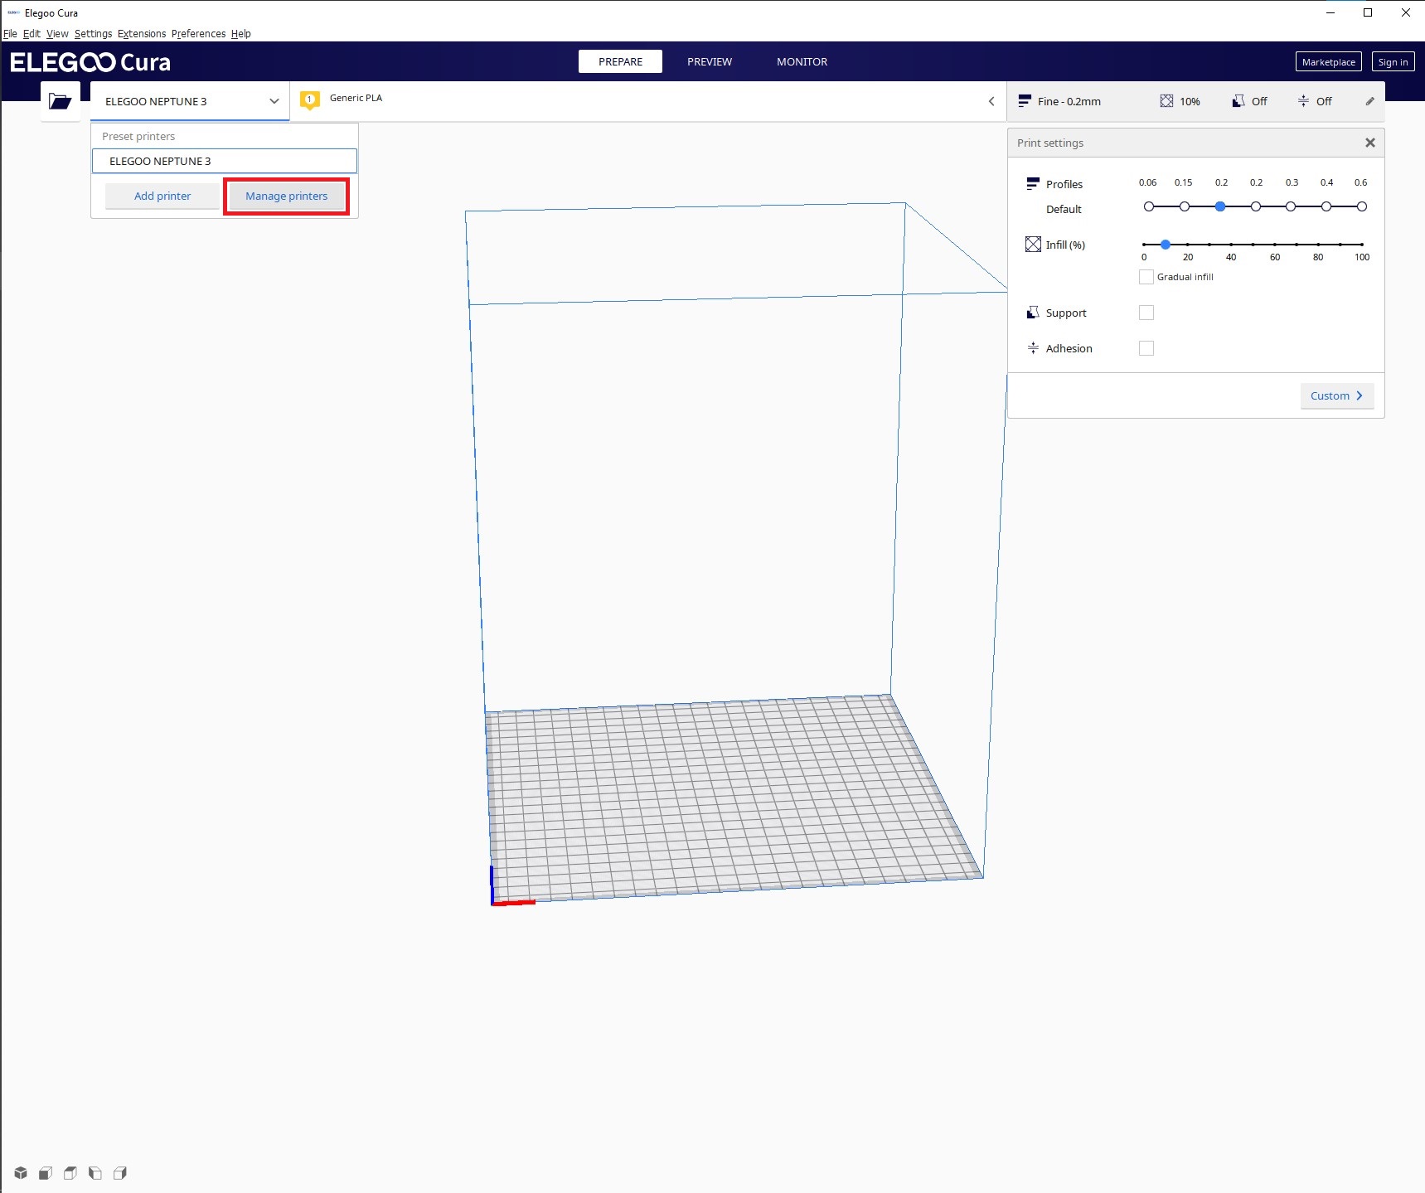The width and height of the screenshot is (1425, 1193).
Task: Click the Generic PLA extruder 1 icon
Action: pos(310,100)
